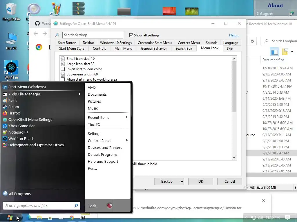This screenshot has height=222, width=297.
Task: Toggle preview pane icon in Explorer window
Action: tap(274, 52)
